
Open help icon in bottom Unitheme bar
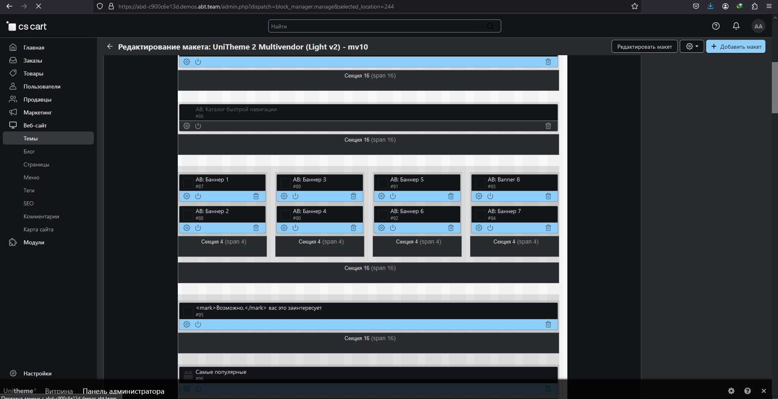click(748, 391)
